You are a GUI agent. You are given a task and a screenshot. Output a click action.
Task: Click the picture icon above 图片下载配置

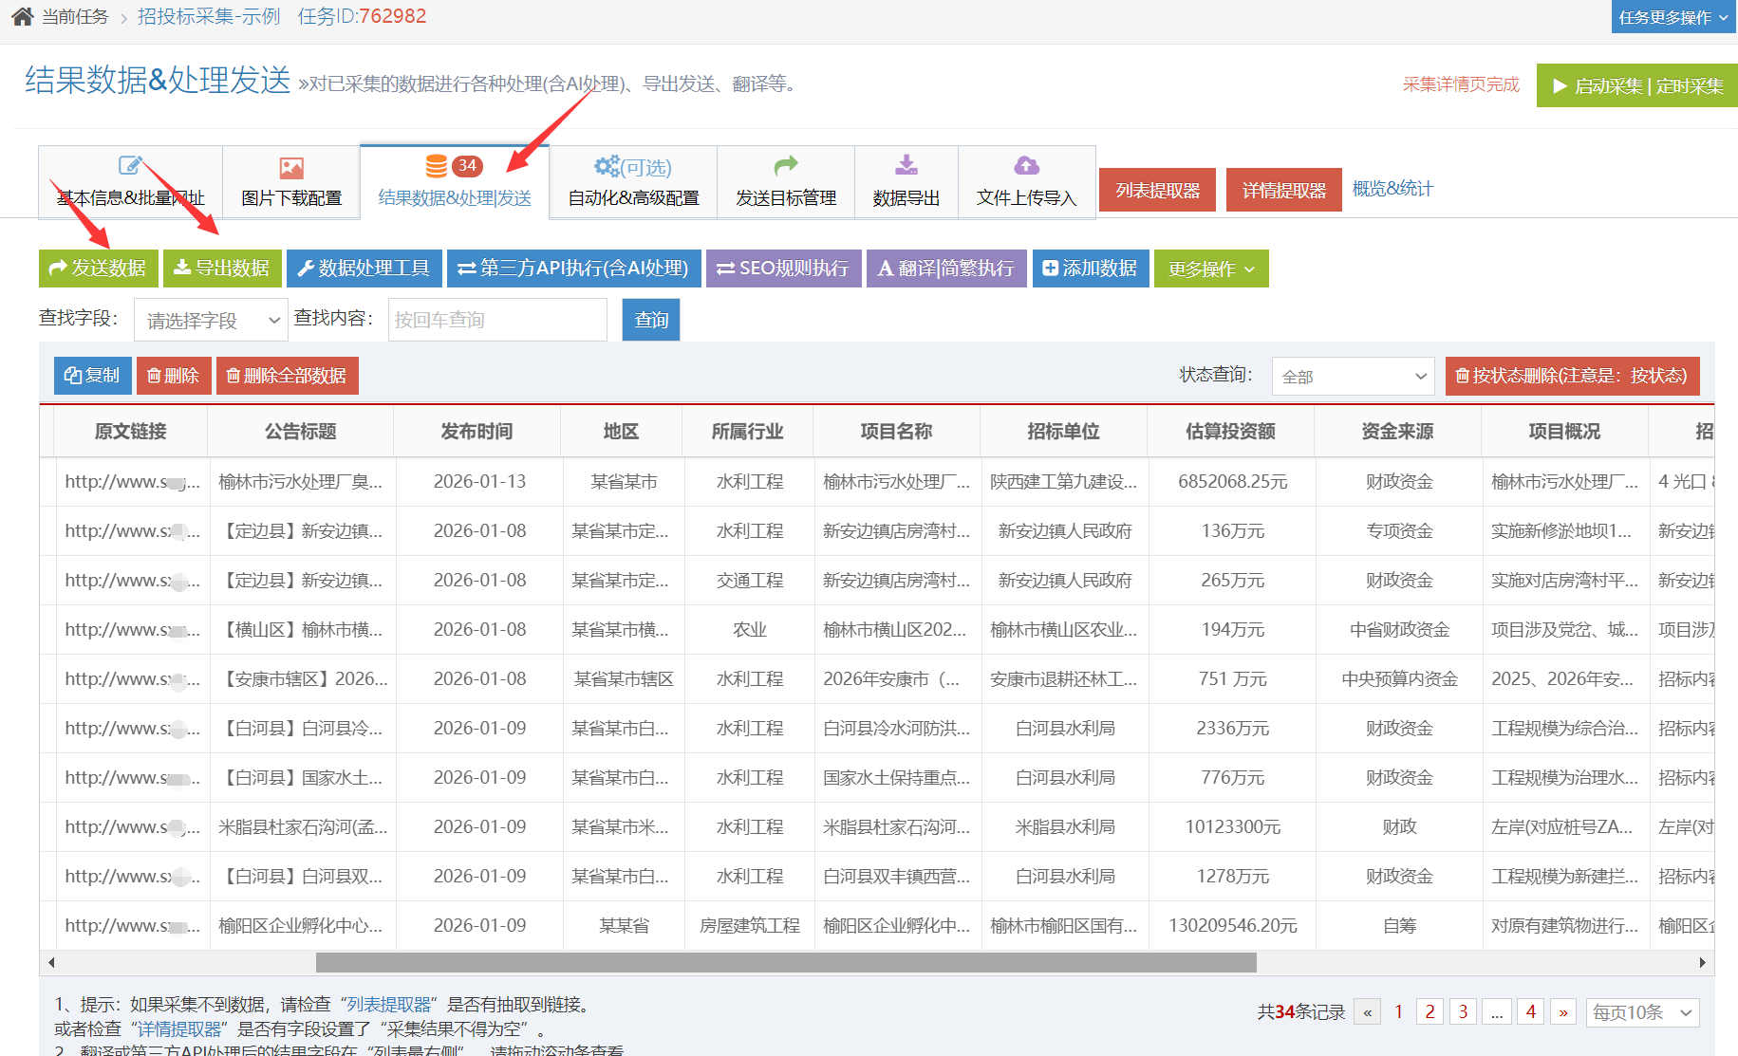pos(291,168)
